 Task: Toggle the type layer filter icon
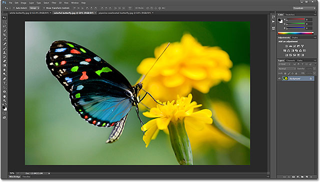(x=302, y=64)
